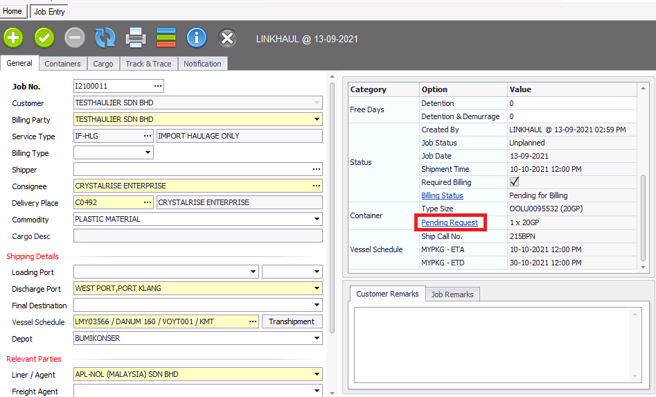Open the Track & Trace tab

tap(148, 64)
